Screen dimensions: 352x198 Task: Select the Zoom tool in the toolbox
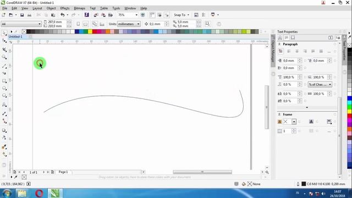[4, 57]
